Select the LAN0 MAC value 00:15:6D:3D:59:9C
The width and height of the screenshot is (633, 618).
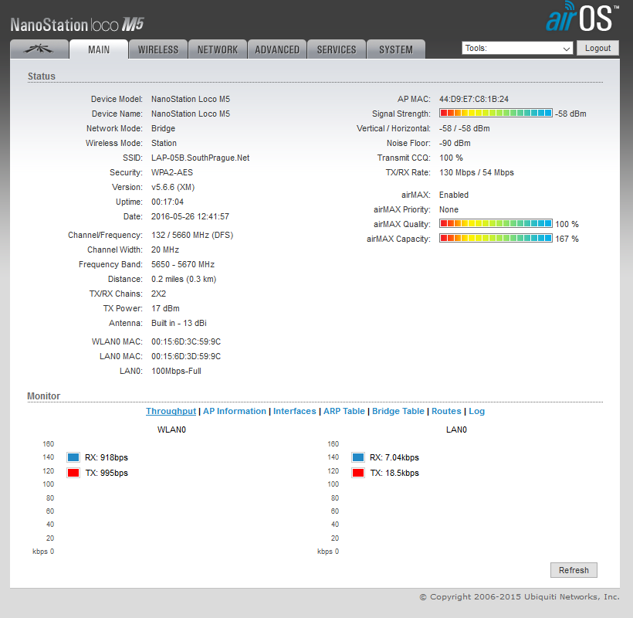click(186, 356)
